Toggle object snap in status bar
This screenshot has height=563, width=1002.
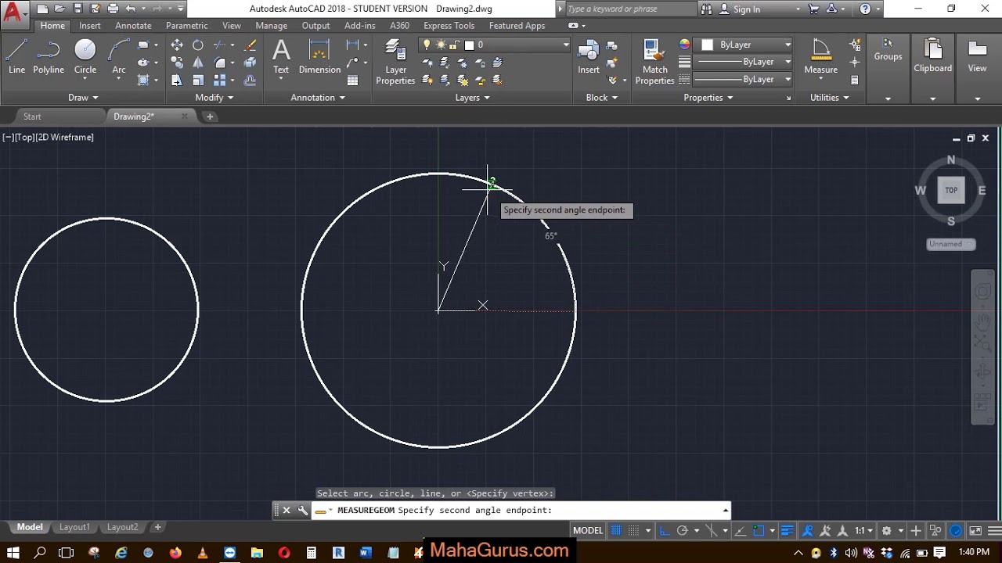pyautogui.click(x=759, y=531)
